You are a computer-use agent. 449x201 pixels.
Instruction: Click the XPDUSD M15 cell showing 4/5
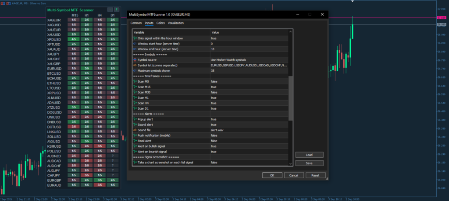tap(74, 39)
